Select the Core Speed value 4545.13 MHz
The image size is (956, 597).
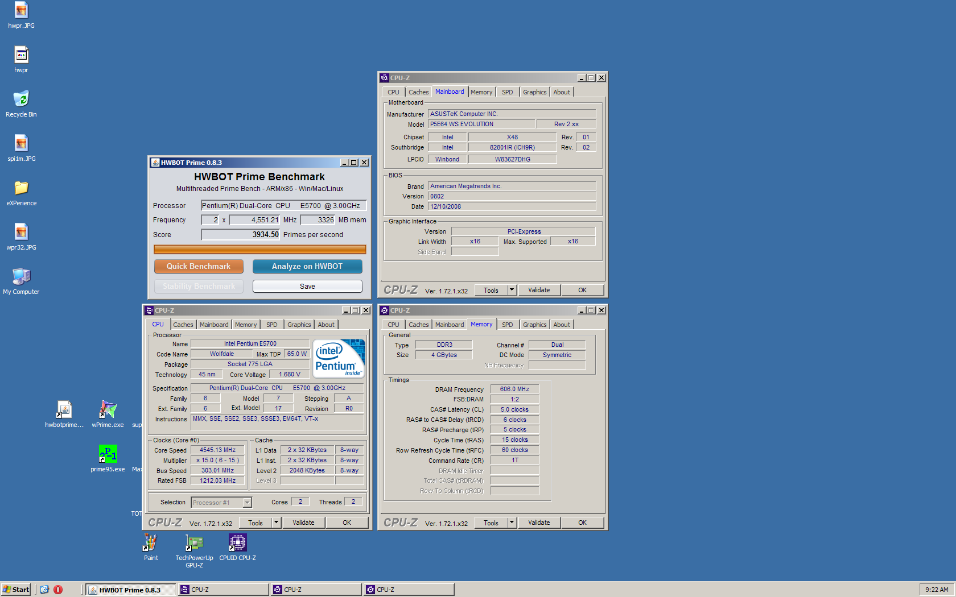point(218,450)
